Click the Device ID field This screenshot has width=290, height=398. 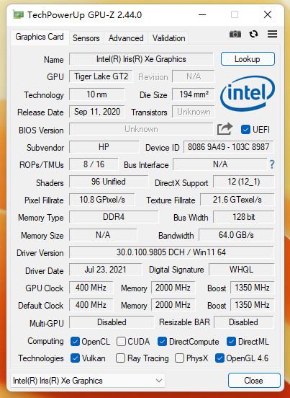[228, 147]
